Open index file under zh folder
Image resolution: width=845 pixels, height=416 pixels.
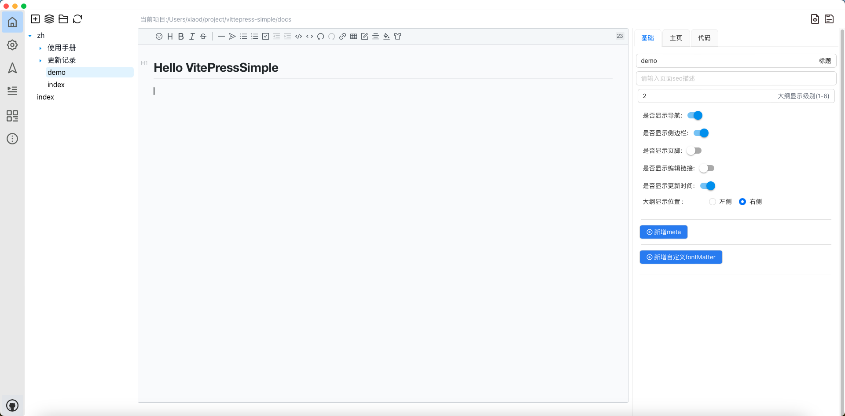tap(56, 85)
